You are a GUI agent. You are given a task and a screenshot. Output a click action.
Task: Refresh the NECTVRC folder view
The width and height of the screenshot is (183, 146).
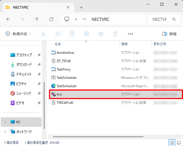click(x=51, y=19)
